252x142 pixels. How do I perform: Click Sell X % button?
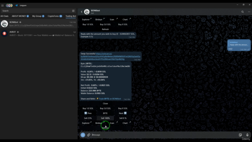[x=123, y=118]
